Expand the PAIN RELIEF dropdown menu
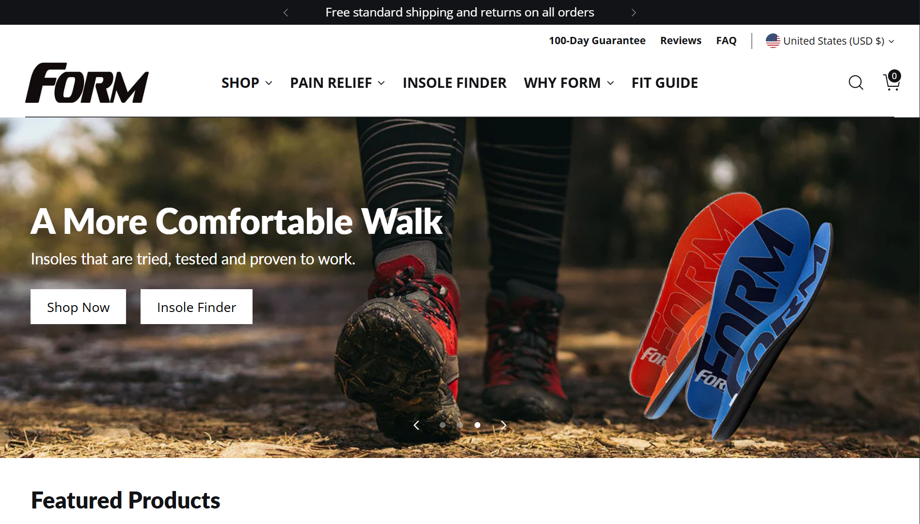This screenshot has width=920, height=524. point(338,83)
